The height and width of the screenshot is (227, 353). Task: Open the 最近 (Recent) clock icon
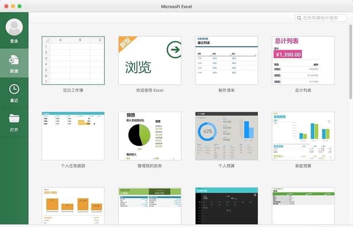point(14,89)
